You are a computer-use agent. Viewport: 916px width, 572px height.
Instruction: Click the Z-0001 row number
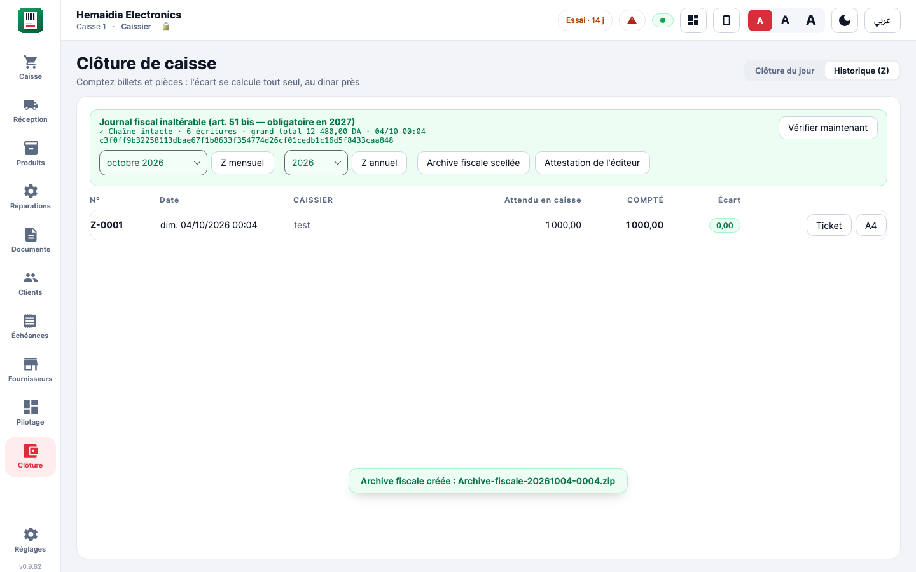point(107,225)
